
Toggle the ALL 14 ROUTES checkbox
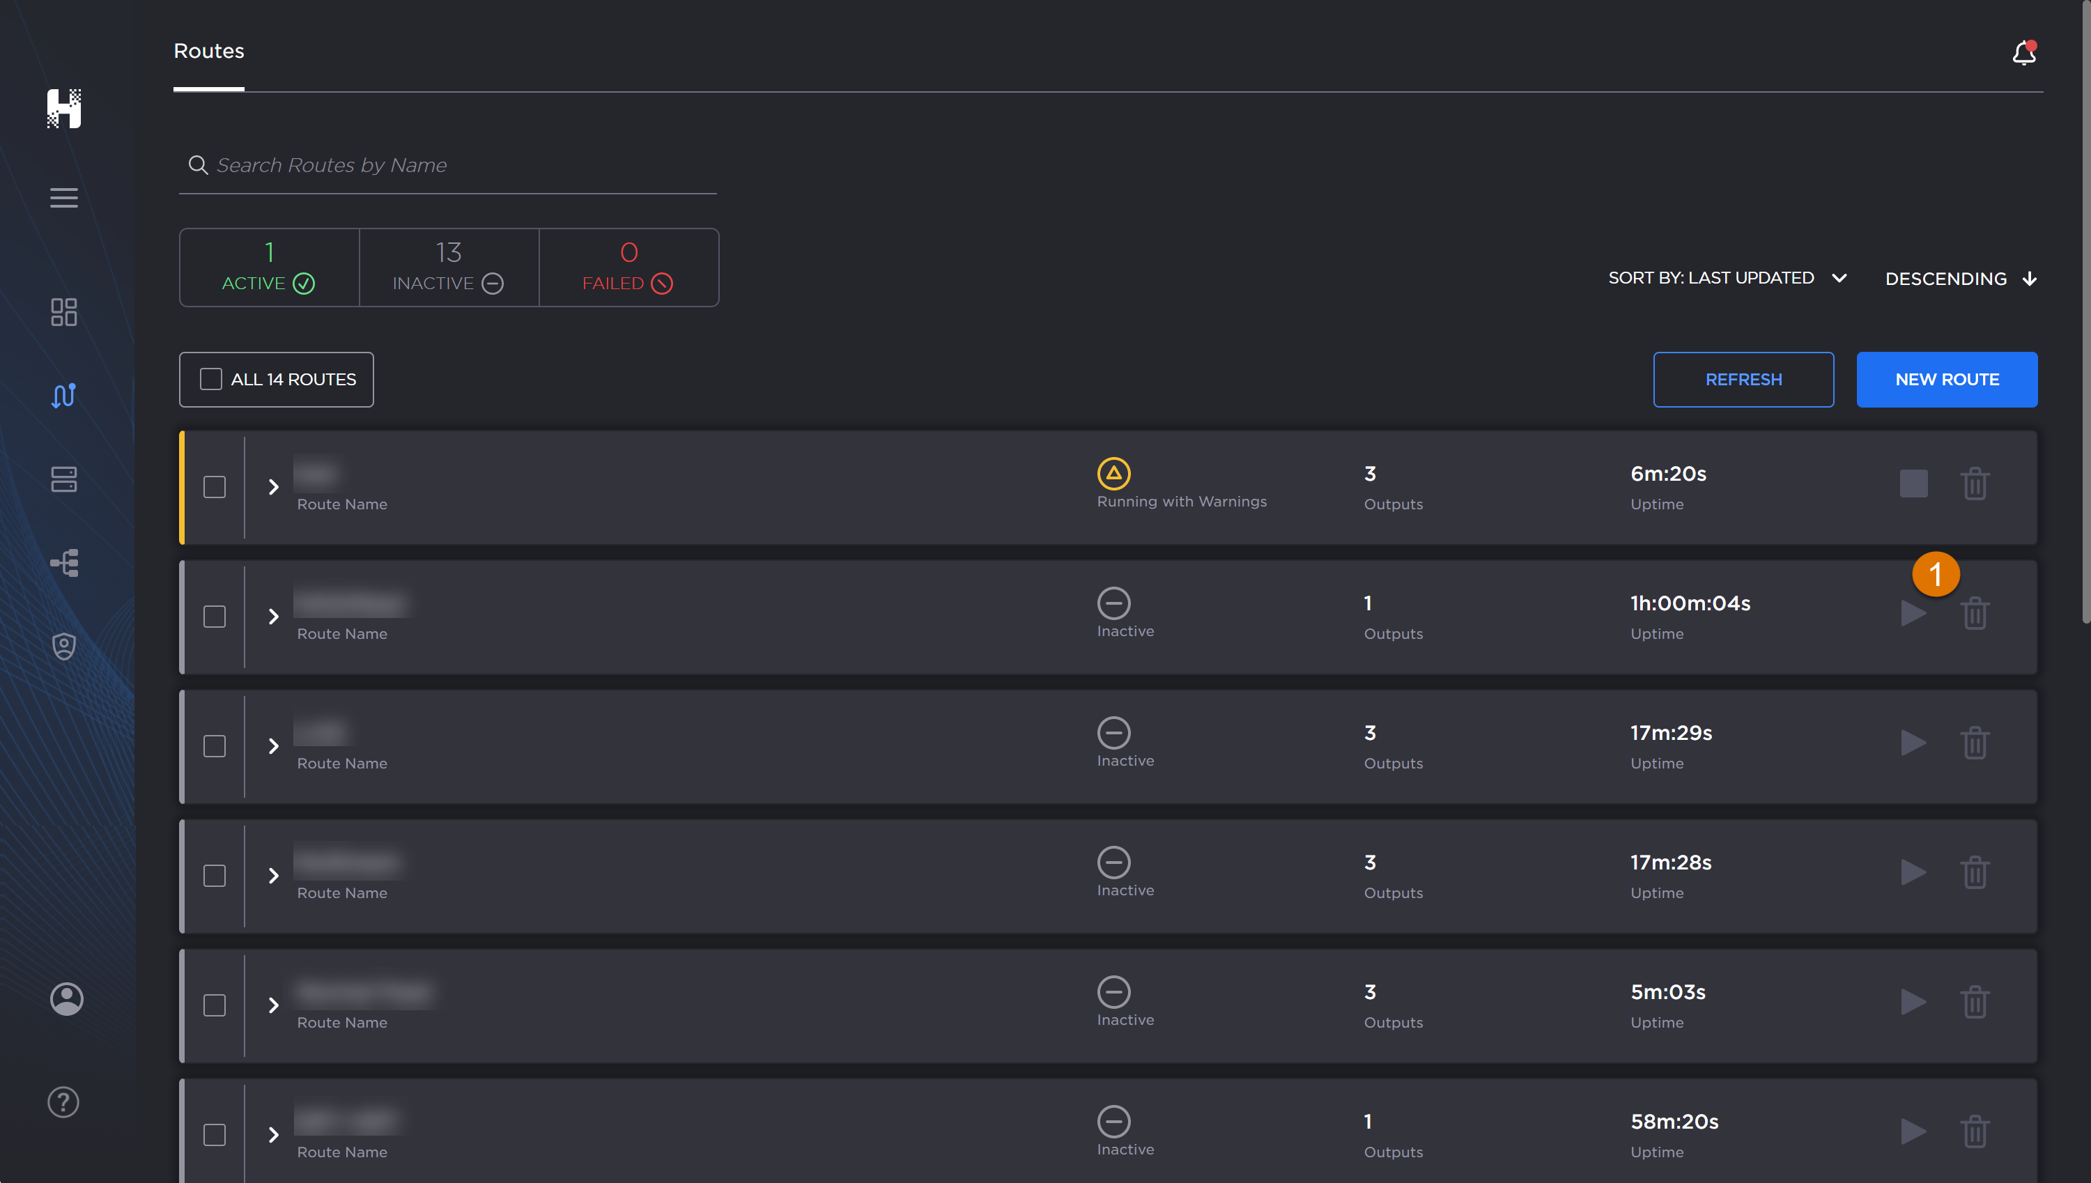click(x=211, y=378)
